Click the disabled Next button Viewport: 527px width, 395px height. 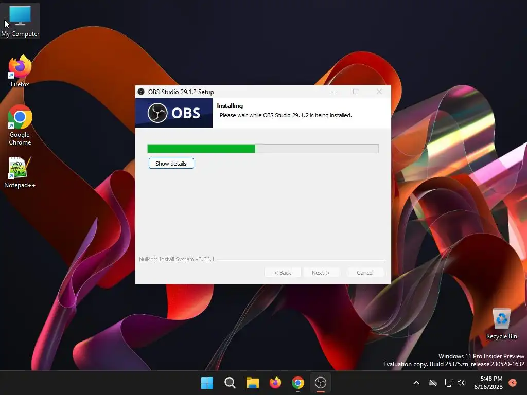point(321,273)
